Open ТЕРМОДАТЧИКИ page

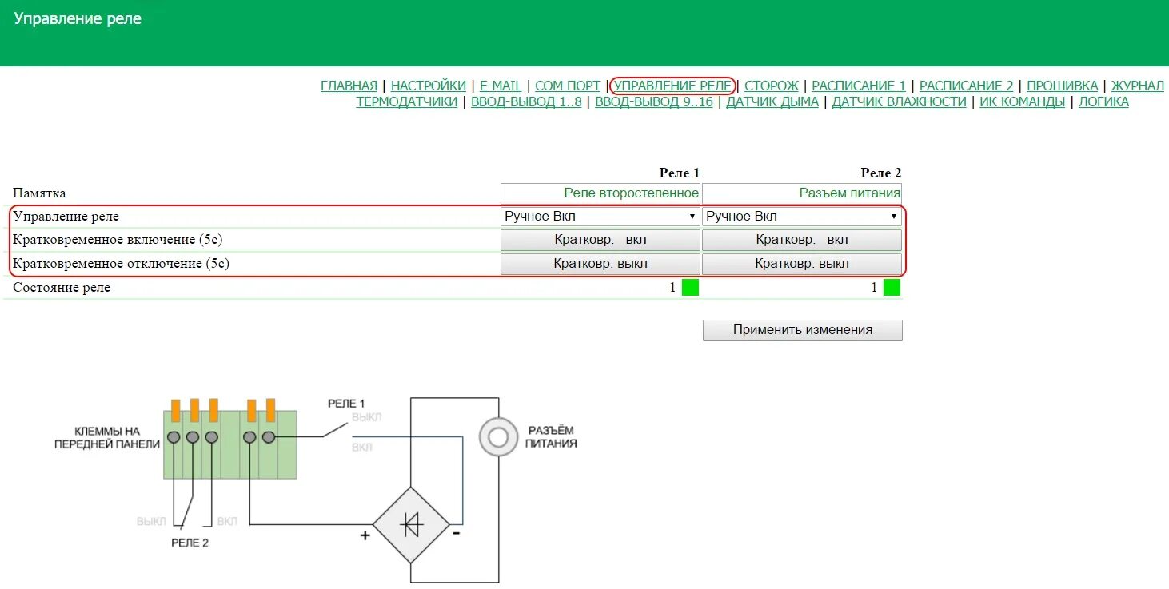coord(407,101)
